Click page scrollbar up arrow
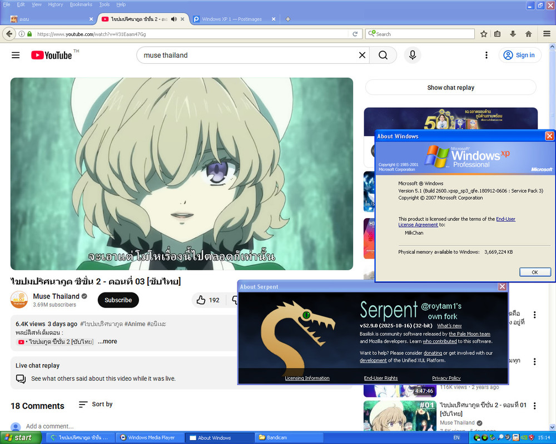The image size is (556, 444). pos(552,47)
